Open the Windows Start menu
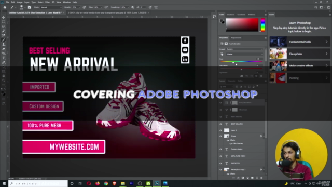332x187 pixels. (x=4, y=183)
